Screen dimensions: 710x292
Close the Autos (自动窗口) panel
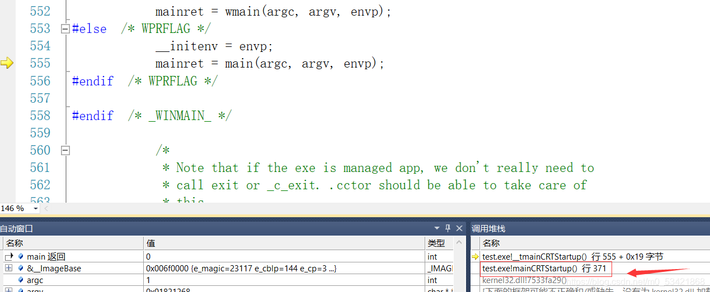(459, 228)
